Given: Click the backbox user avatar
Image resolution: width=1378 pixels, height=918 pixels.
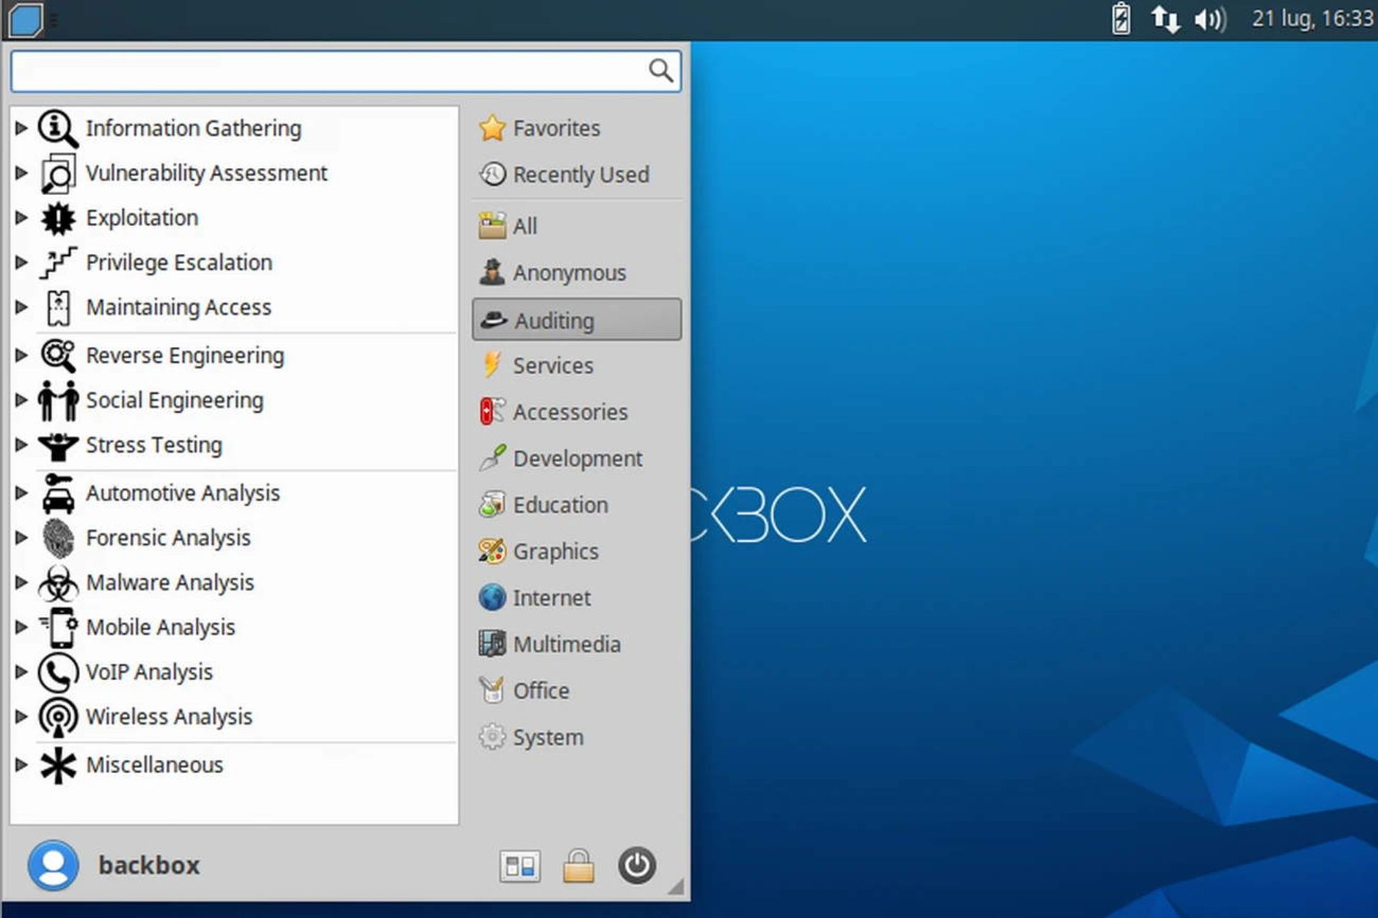Looking at the screenshot, I should pyautogui.click(x=53, y=866).
